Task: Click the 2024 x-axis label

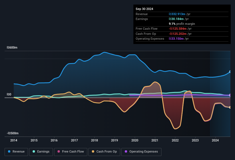Action: tap(215, 140)
